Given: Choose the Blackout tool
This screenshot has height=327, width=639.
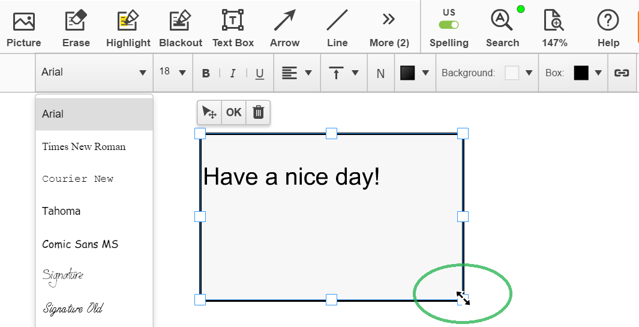Looking at the screenshot, I should [181, 28].
